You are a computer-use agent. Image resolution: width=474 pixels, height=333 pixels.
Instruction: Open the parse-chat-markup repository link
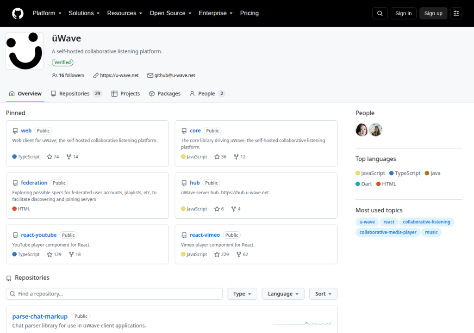[x=40, y=316]
